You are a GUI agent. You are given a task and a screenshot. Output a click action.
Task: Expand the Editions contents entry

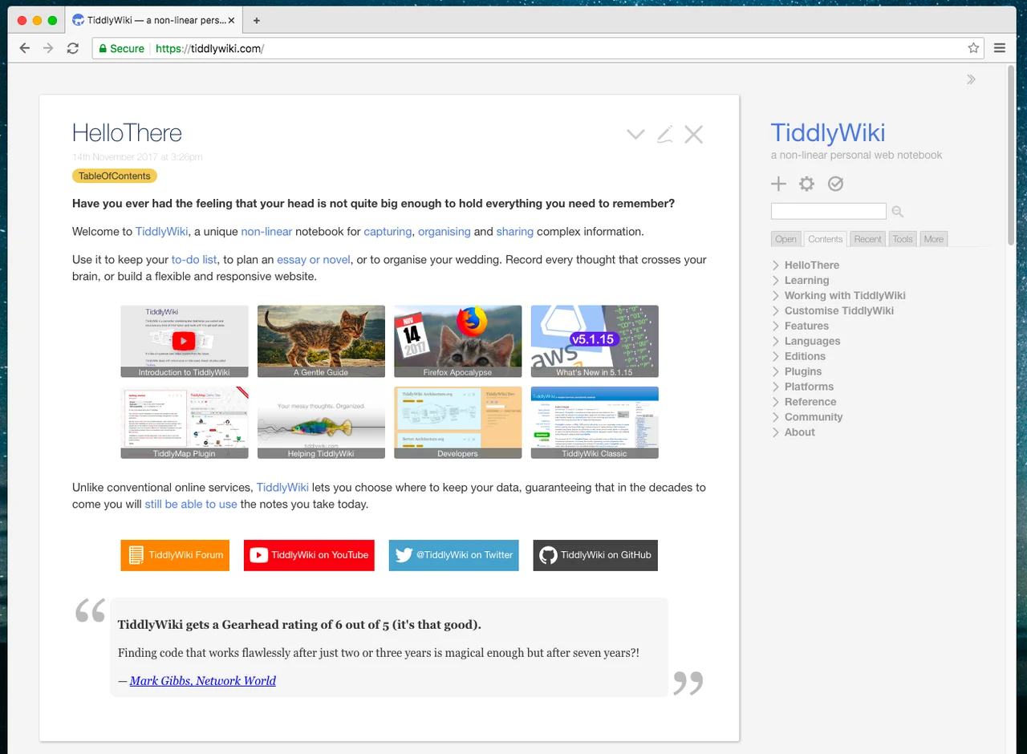pyautogui.click(x=776, y=357)
